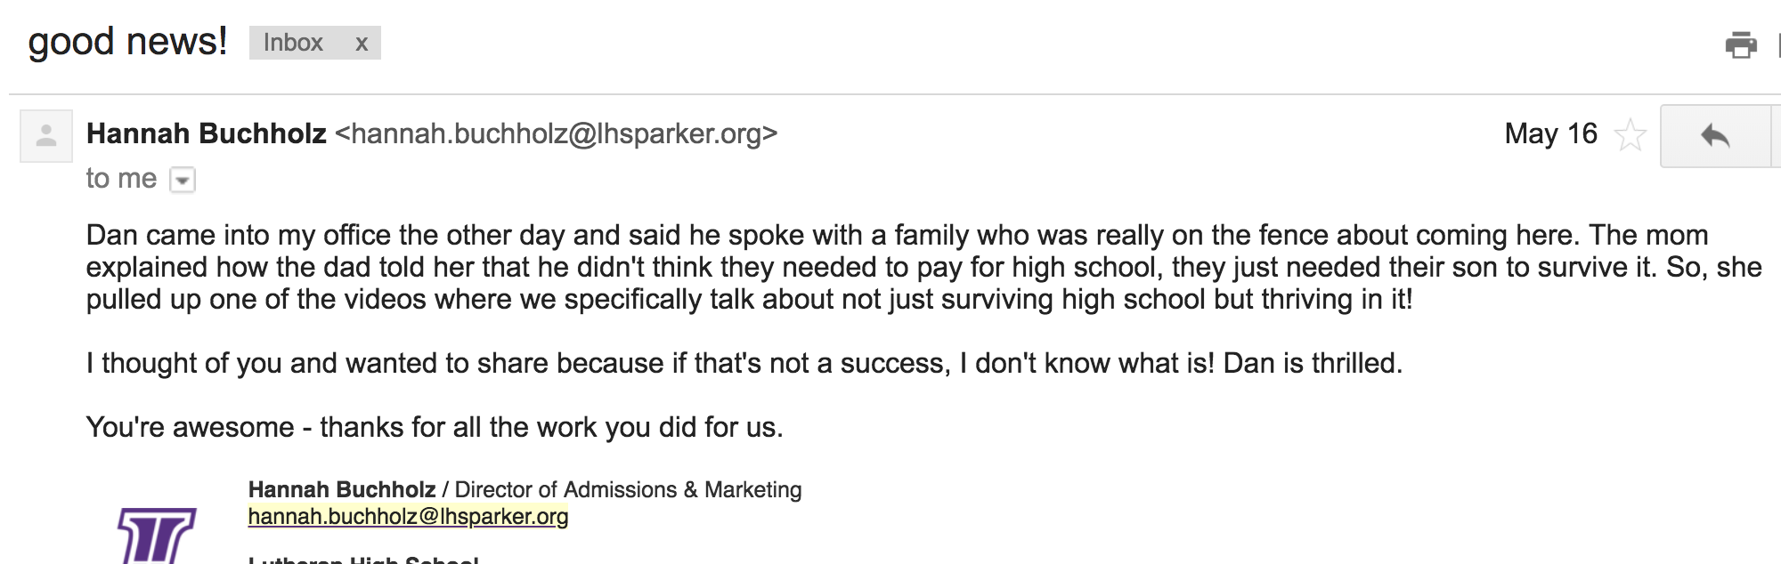The width and height of the screenshot is (1781, 564).
Task: Print the good news! email
Action: pyautogui.click(x=1741, y=44)
